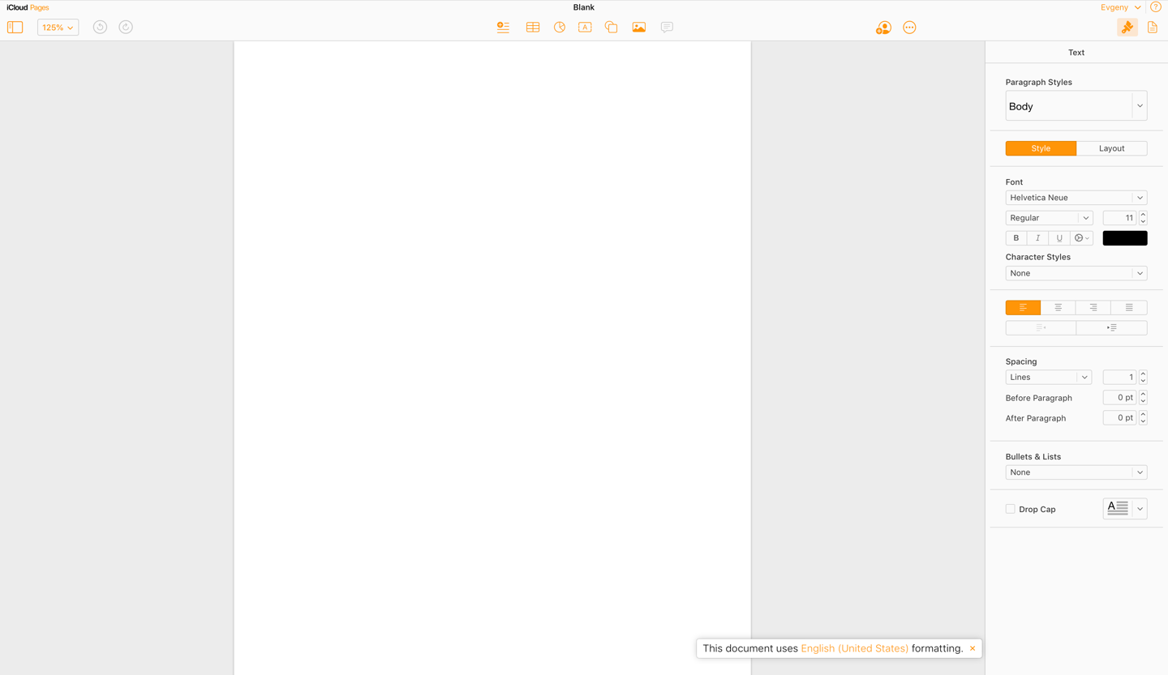
Task: Toggle the sidebar with the panel icon
Action: pos(15,27)
